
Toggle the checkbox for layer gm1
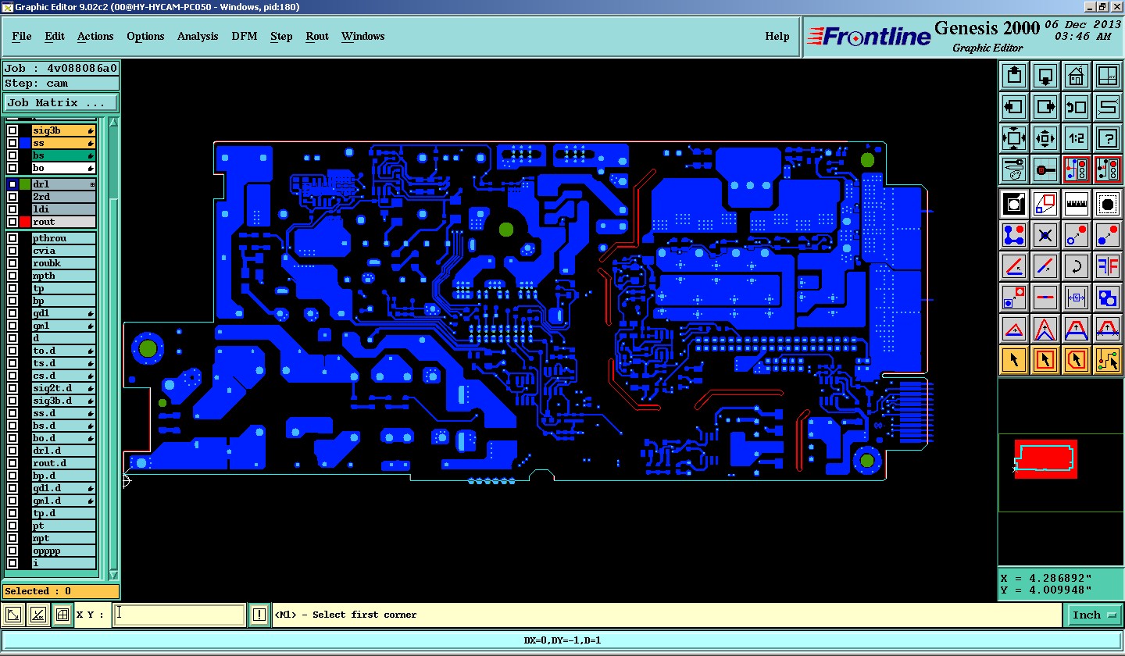coord(12,326)
